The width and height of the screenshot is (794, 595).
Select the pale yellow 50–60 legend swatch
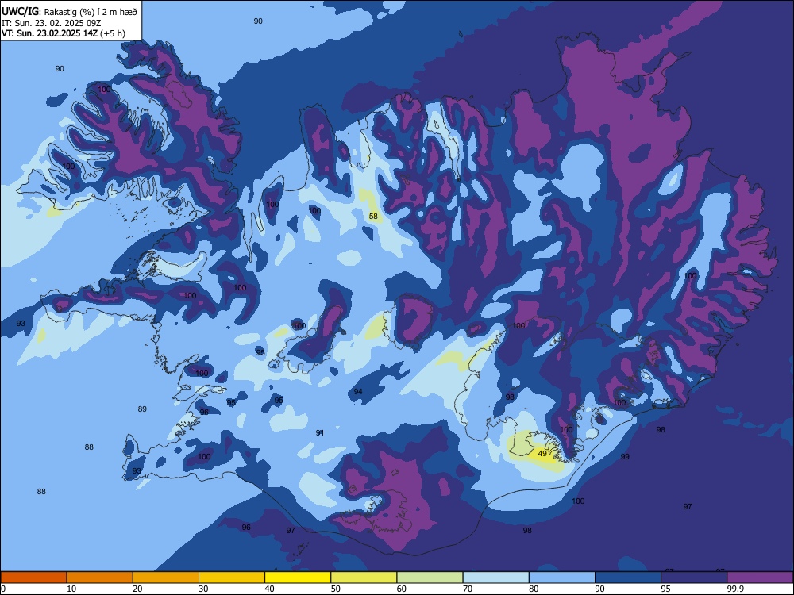364,578
